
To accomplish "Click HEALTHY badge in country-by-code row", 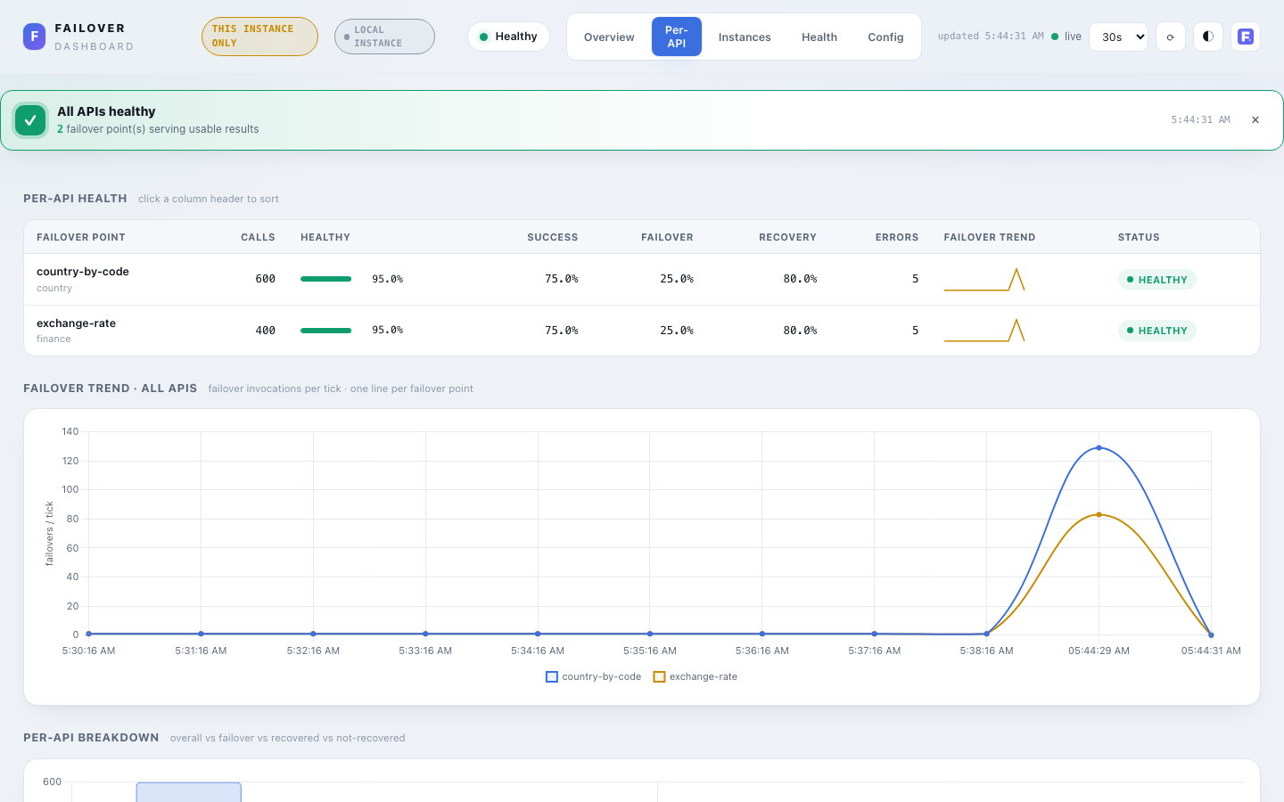I will (1156, 280).
